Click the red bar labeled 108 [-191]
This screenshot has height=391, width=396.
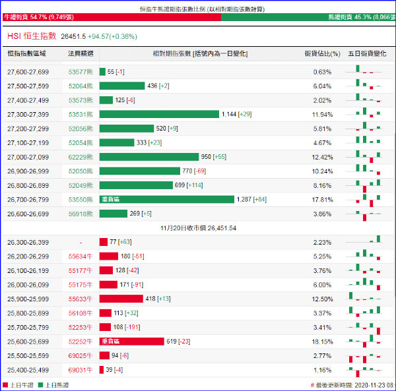[x=105, y=327]
